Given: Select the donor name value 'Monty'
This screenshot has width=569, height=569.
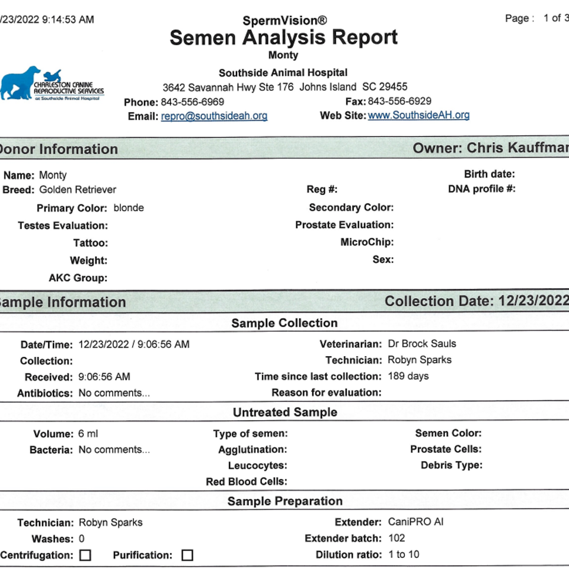Looking at the screenshot, I should 53,175.
